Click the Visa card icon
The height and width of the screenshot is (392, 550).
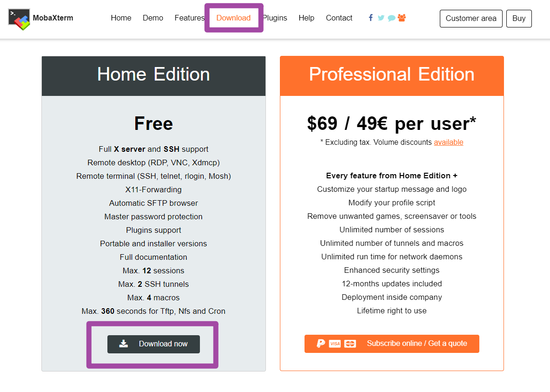coord(335,344)
